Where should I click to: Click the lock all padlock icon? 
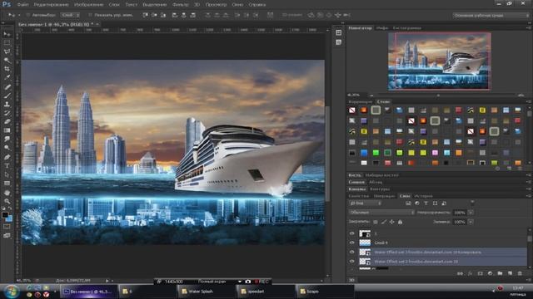tap(400, 222)
